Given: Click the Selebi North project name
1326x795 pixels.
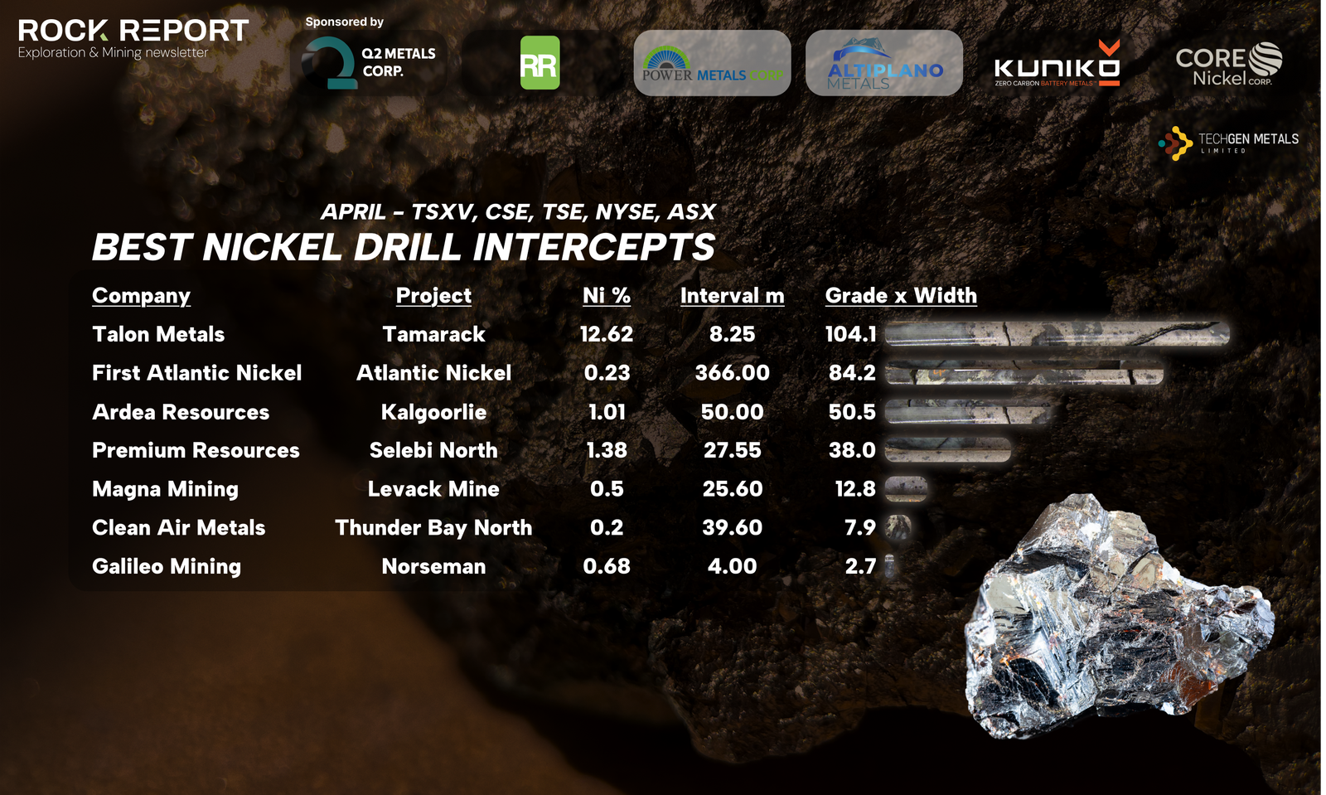Looking at the screenshot, I should 433,450.
